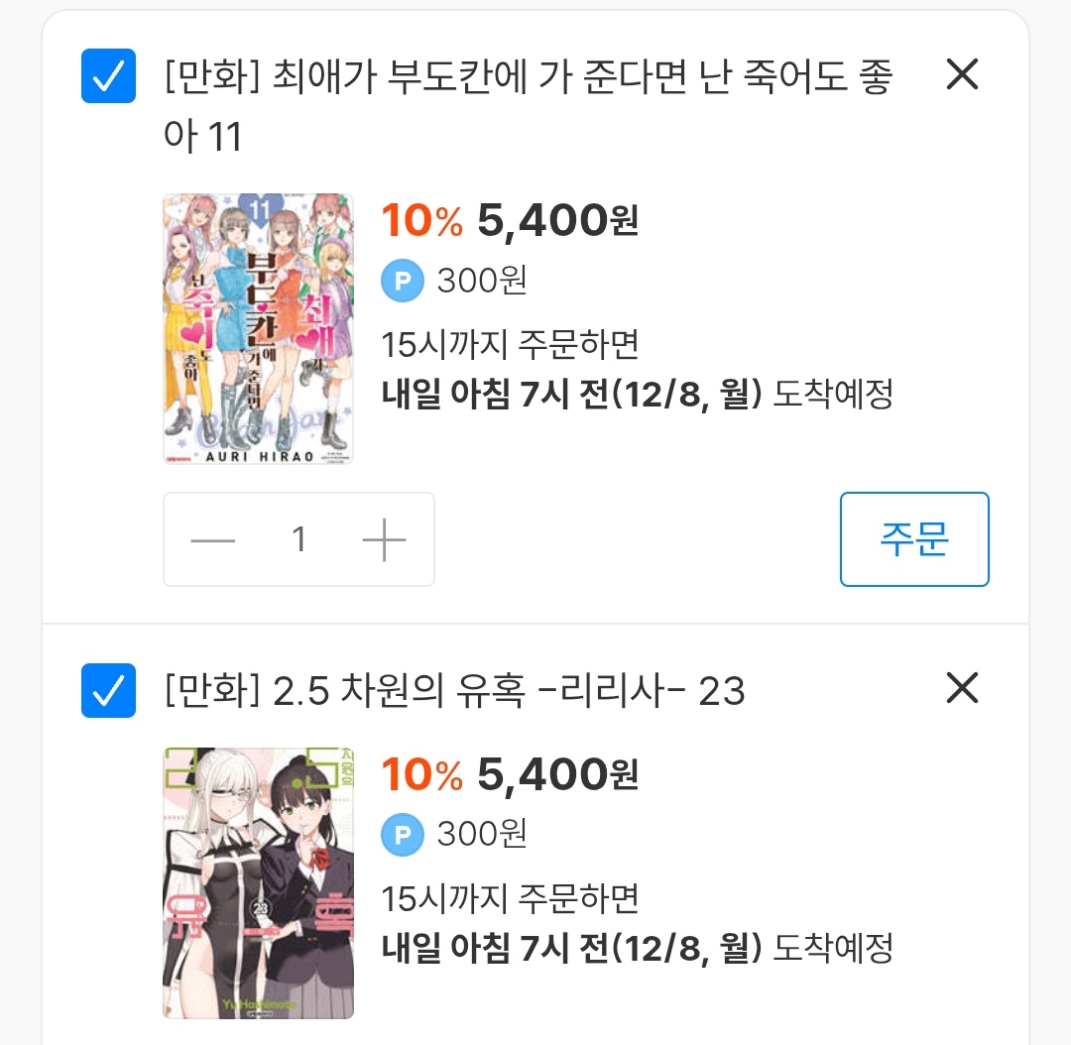Click the 5,400원 price of 리리사 23

point(557,775)
